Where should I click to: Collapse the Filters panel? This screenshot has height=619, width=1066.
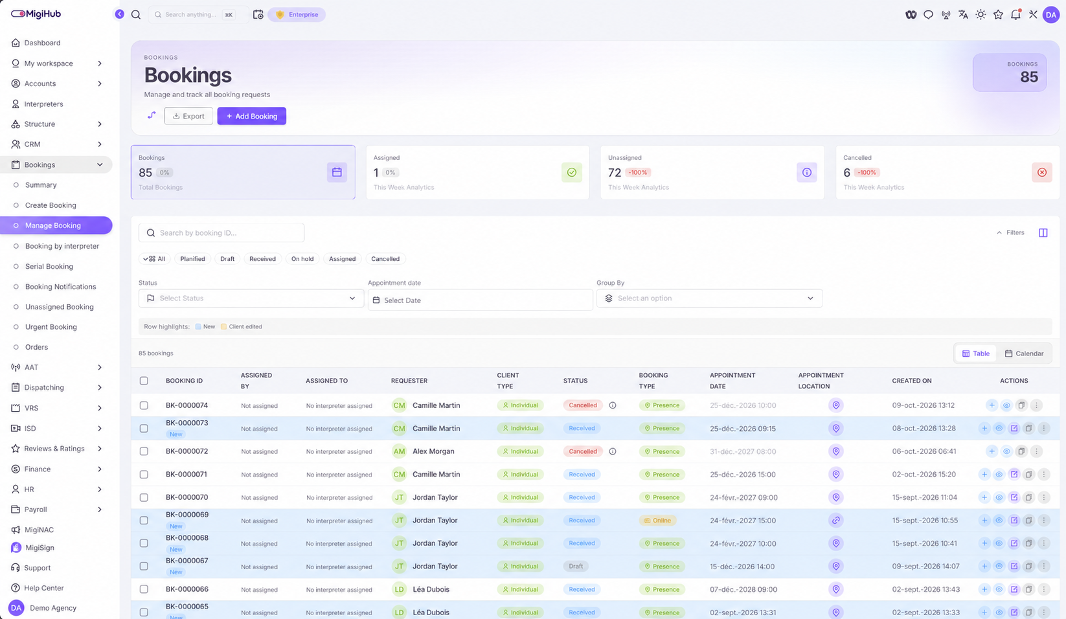click(1010, 232)
